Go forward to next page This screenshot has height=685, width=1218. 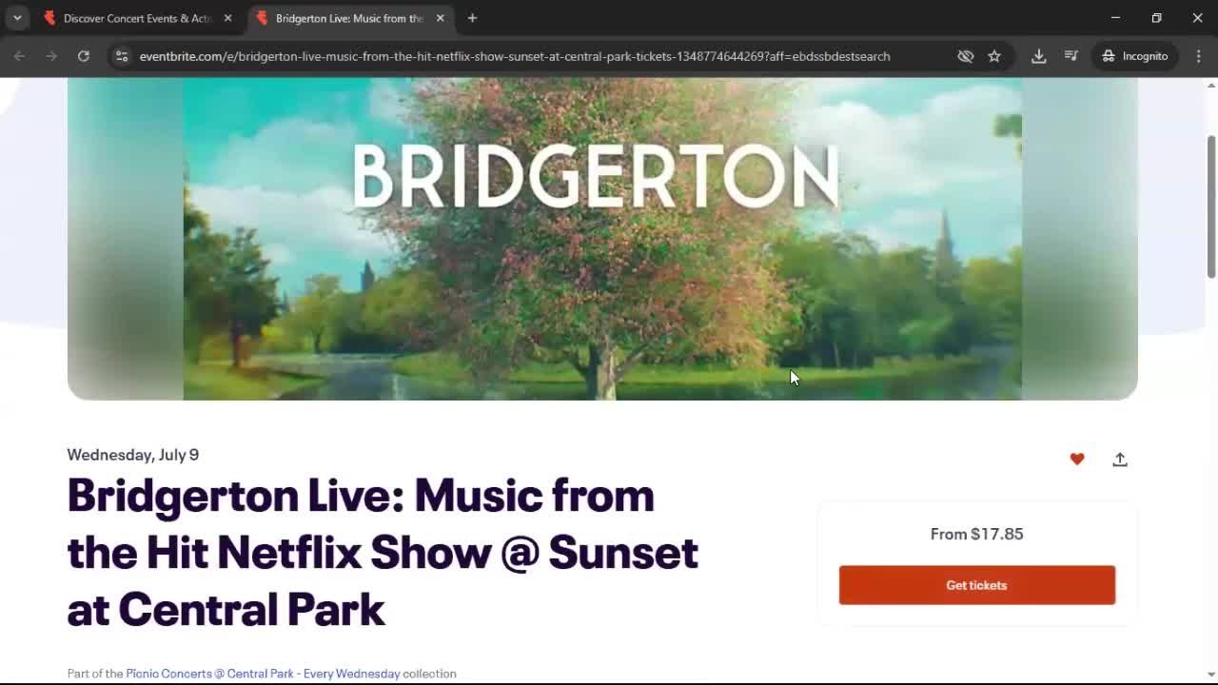pos(51,56)
